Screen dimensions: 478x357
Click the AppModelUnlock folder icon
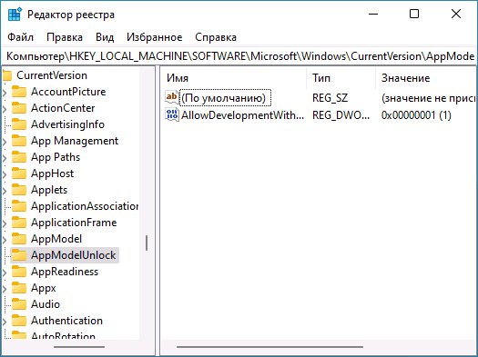coord(19,255)
